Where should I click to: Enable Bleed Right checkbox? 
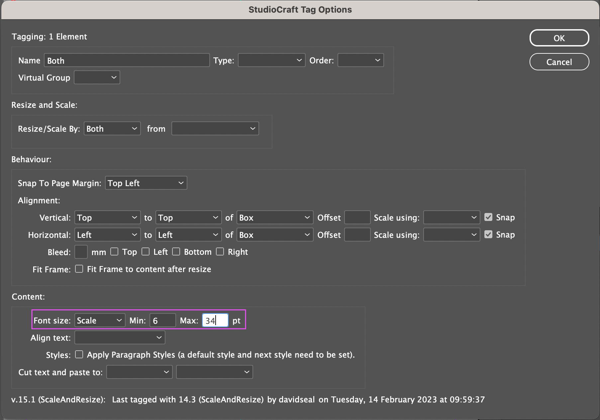[220, 252]
